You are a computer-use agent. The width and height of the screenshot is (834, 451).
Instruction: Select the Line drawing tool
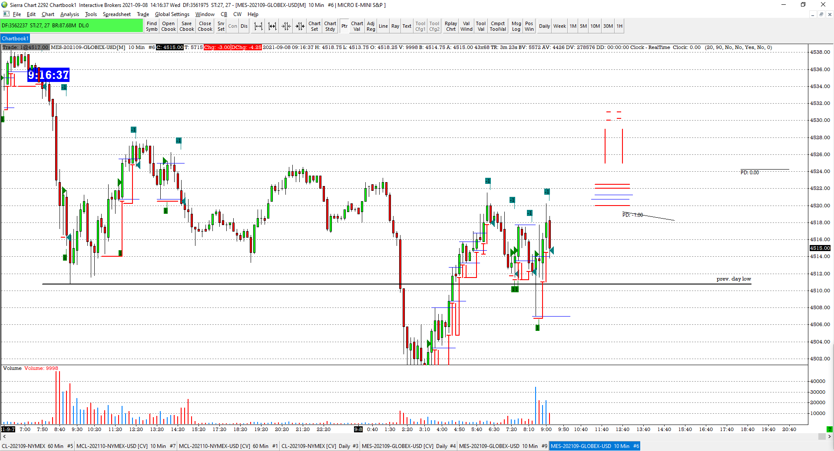tap(383, 26)
